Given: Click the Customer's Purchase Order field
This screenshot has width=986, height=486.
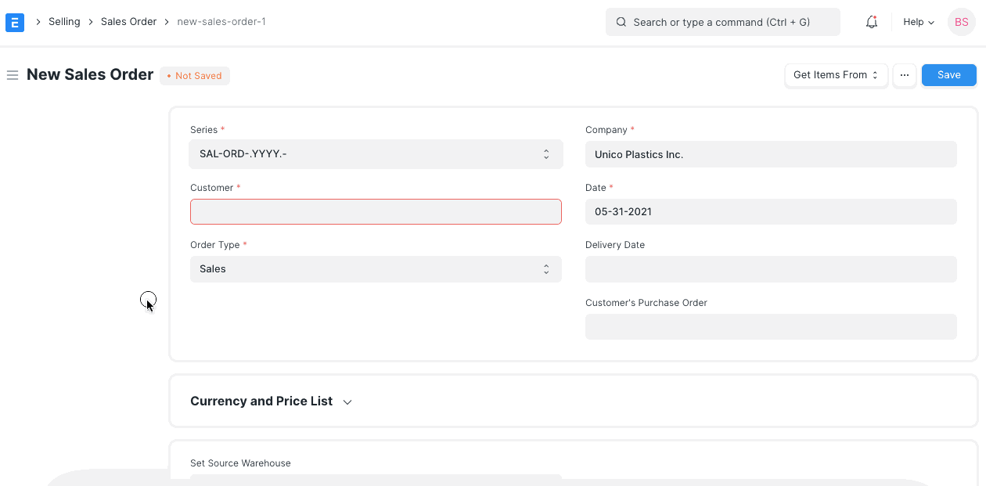Looking at the screenshot, I should coord(771,326).
